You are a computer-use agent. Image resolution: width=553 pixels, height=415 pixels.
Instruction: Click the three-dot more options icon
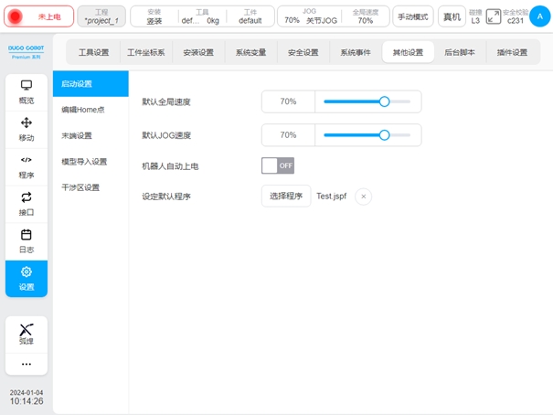coord(27,364)
